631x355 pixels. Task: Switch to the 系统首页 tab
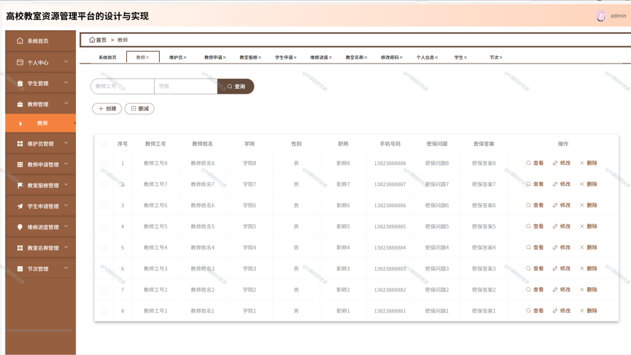[x=107, y=57]
